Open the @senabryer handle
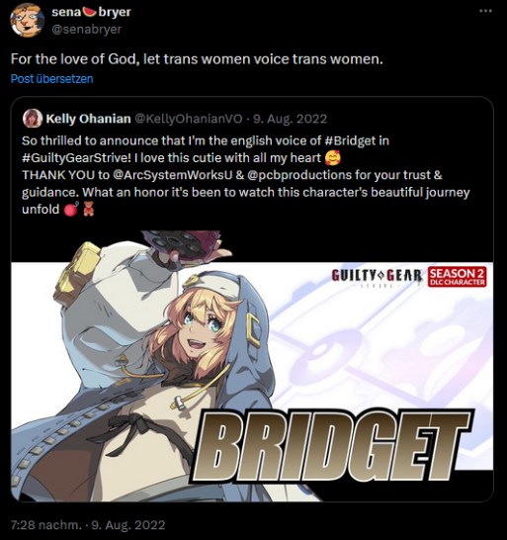Screen dimensions: 507x540 pos(86,30)
